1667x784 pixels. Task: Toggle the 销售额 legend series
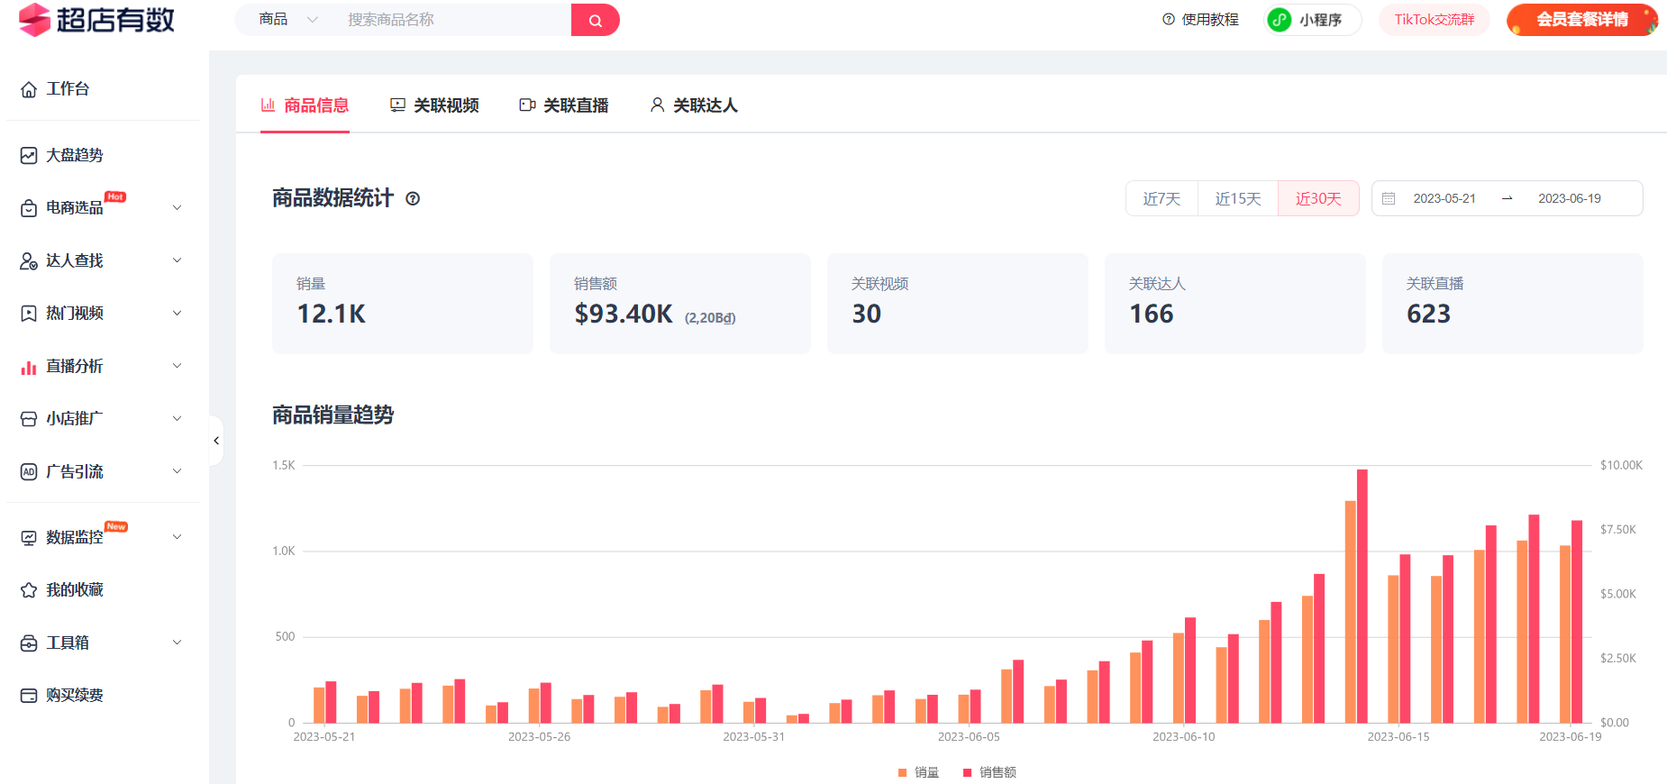[989, 772]
